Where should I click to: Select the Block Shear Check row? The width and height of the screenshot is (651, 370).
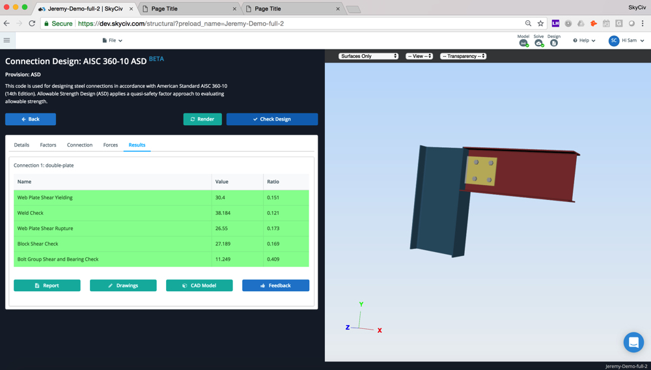(x=161, y=244)
